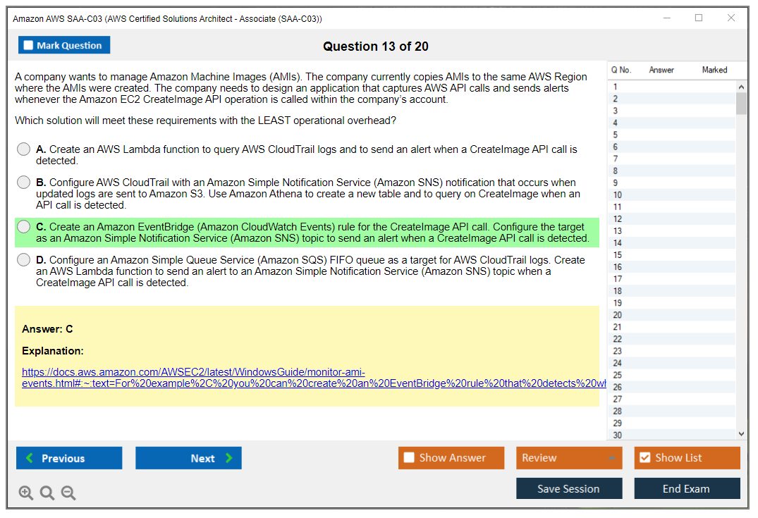
Task: Click the Save Session button
Action: tap(569, 488)
